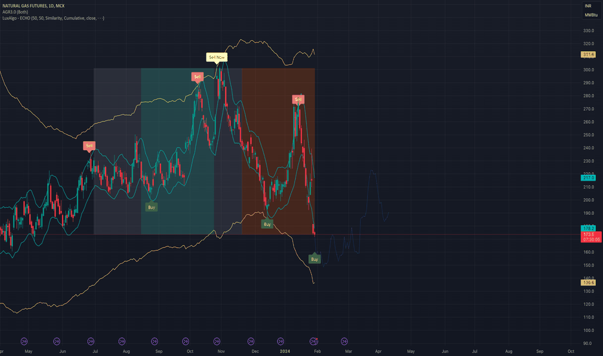The height and width of the screenshot is (356, 603).
Task: Click the Apr label after Mar 2024
Action: [378, 351]
